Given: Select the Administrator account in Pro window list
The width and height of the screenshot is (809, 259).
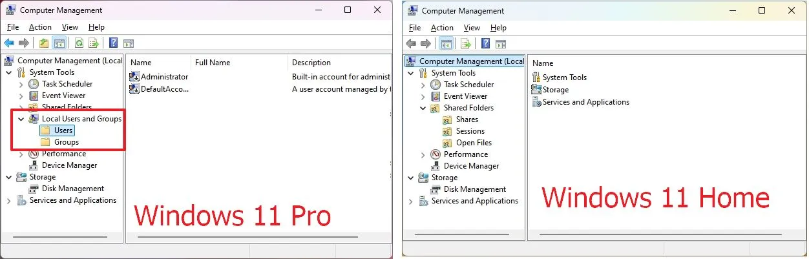Looking at the screenshot, I should pos(159,77).
